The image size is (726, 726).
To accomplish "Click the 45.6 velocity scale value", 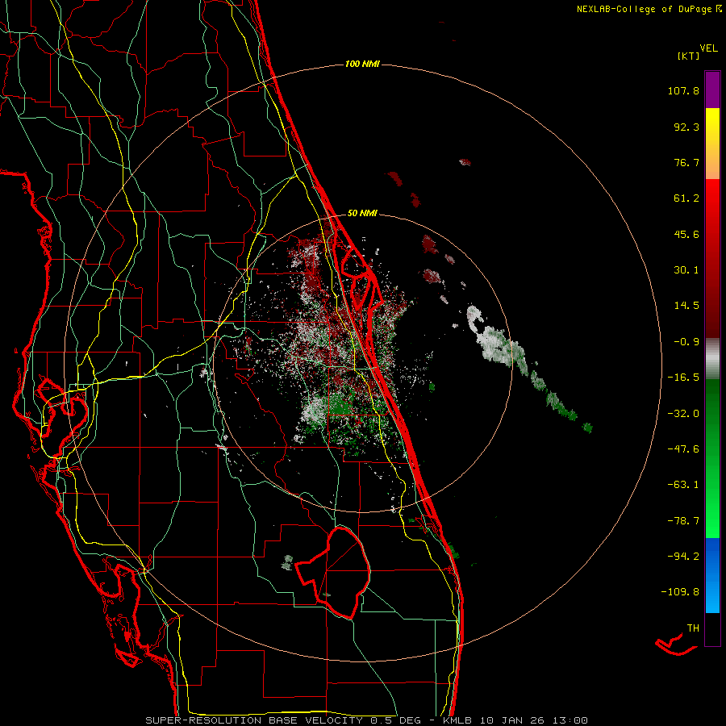I will click(686, 234).
